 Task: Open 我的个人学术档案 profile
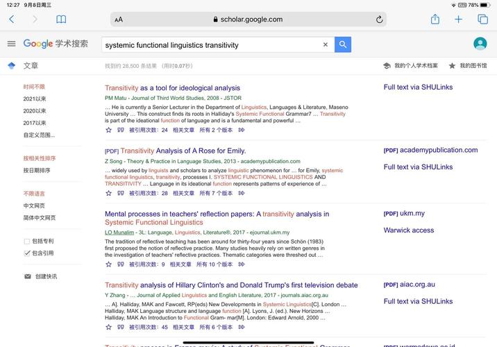pos(411,66)
